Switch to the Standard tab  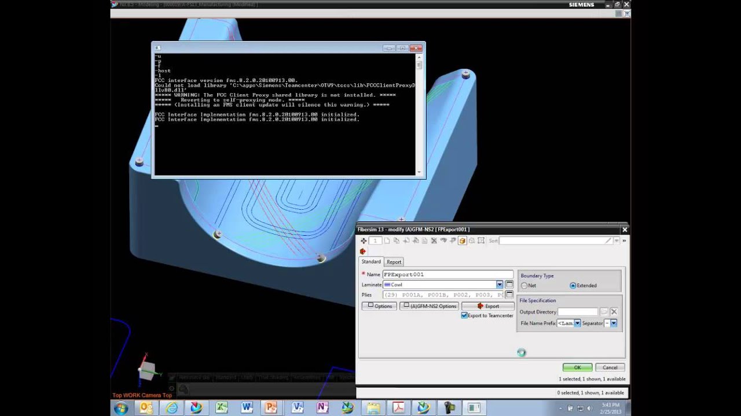(x=371, y=262)
